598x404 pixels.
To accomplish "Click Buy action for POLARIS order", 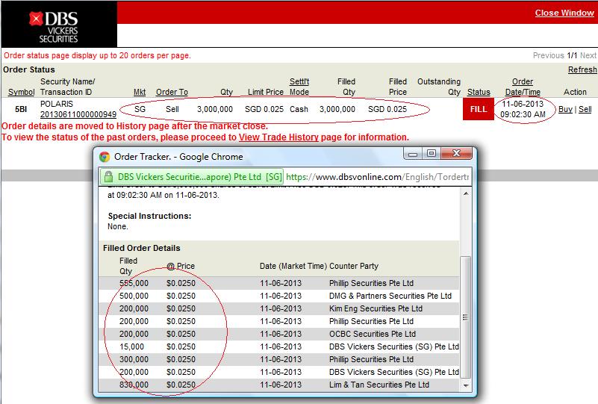I will click(565, 110).
